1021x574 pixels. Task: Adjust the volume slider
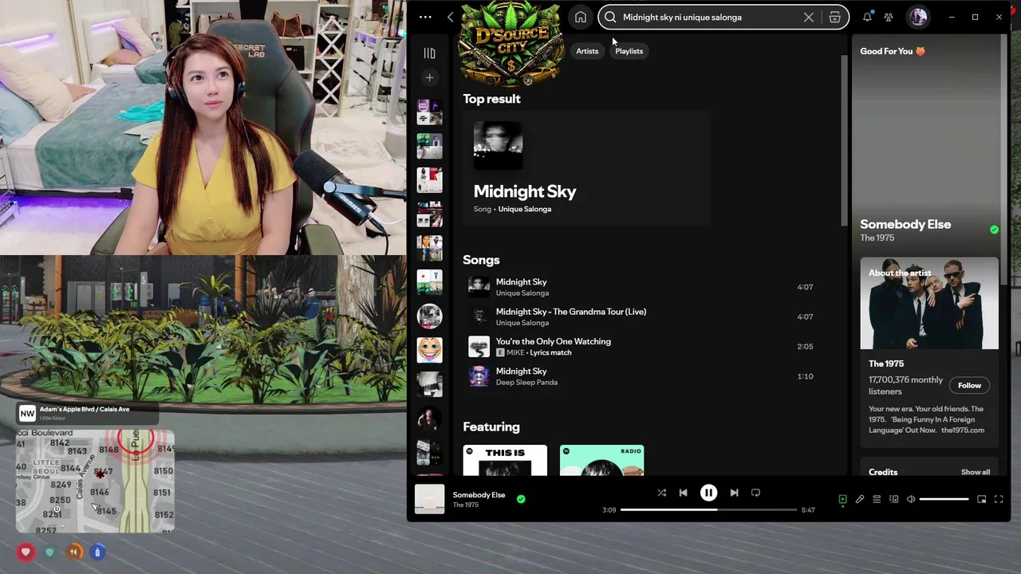(944, 499)
